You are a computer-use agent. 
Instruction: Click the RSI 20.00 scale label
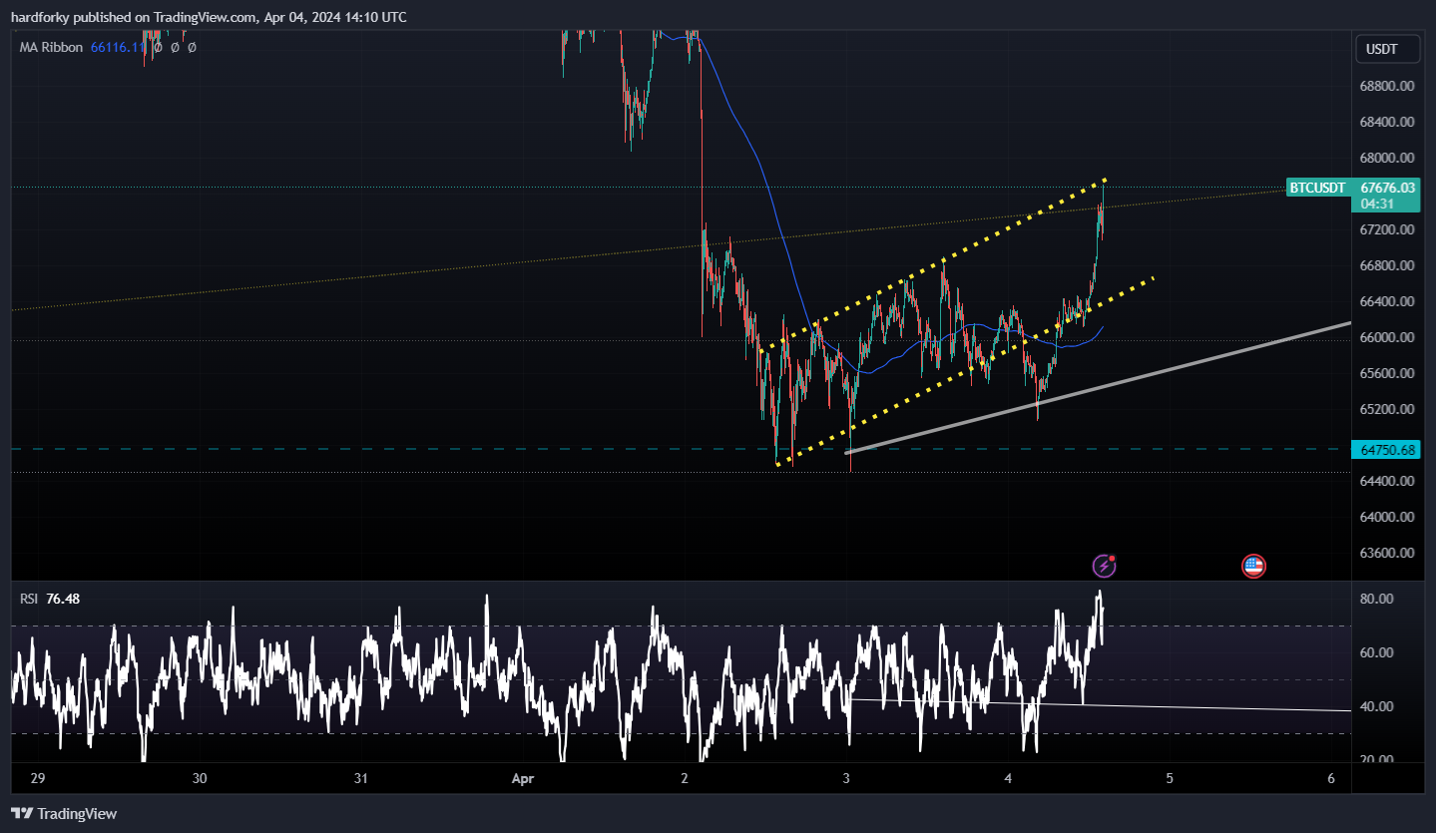[1376, 759]
